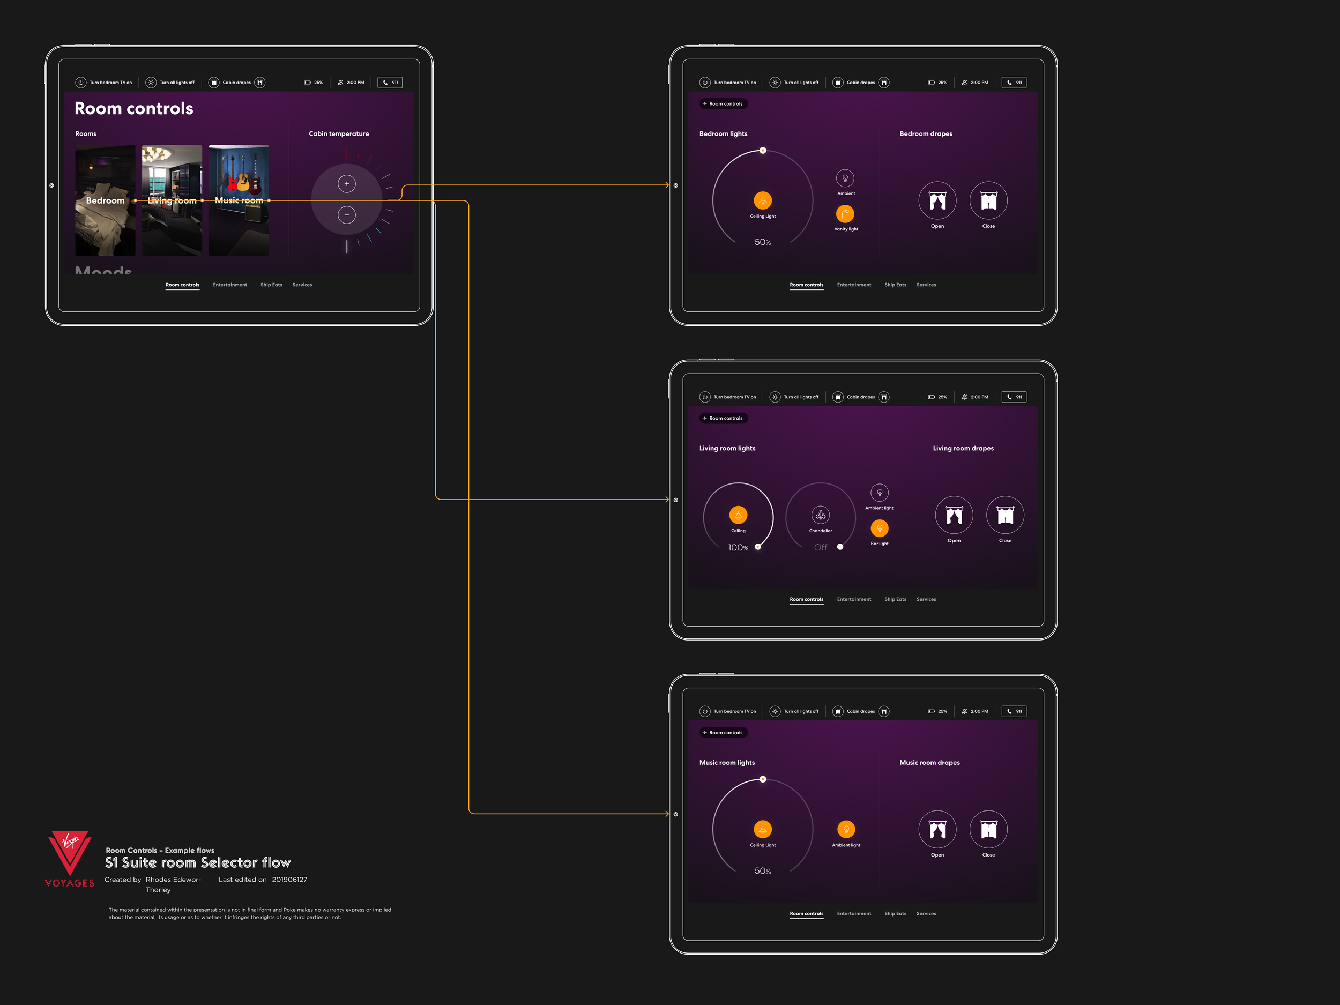The image size is (1340, 1005).
Task: Switch to Entertainment tab on first tablet
Action: point(229,285)
